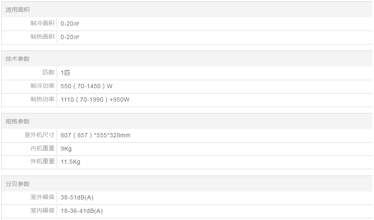Viewport: 374px width, 220px height.
Task: Select the 11.5Kg weight value
Action: [x=71, y=162]
